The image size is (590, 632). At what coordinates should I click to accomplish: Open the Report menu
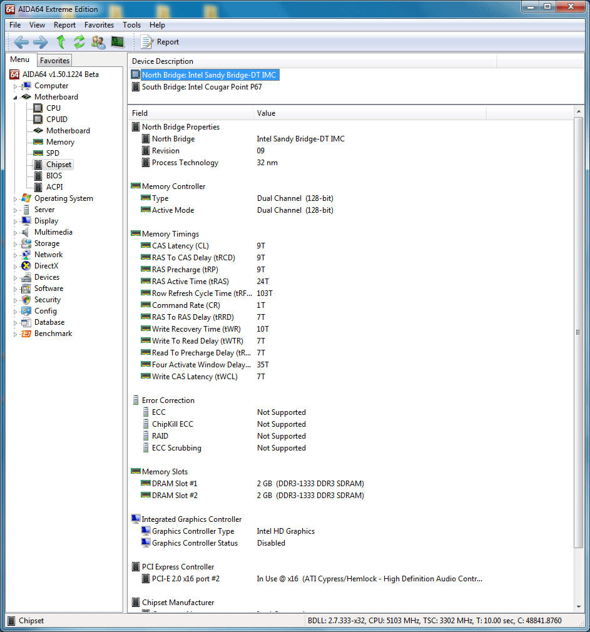(64, 25)
